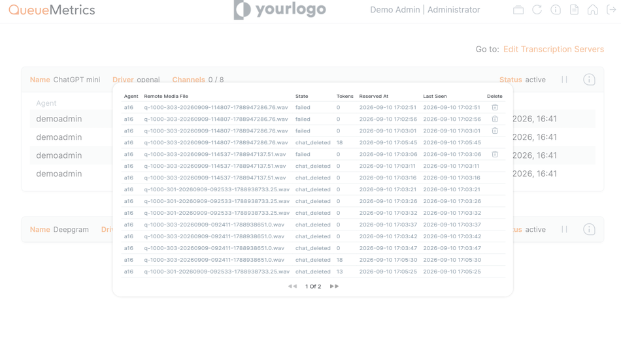
Task: Open the document icon in the header
Action: [x=575, y=10]
